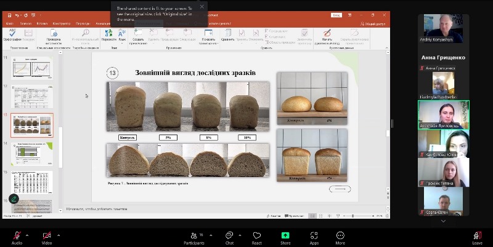Expand video settings arrow next to Video
Image resolution: width=493 pixels, height=247 pixels.
point(59,235)
